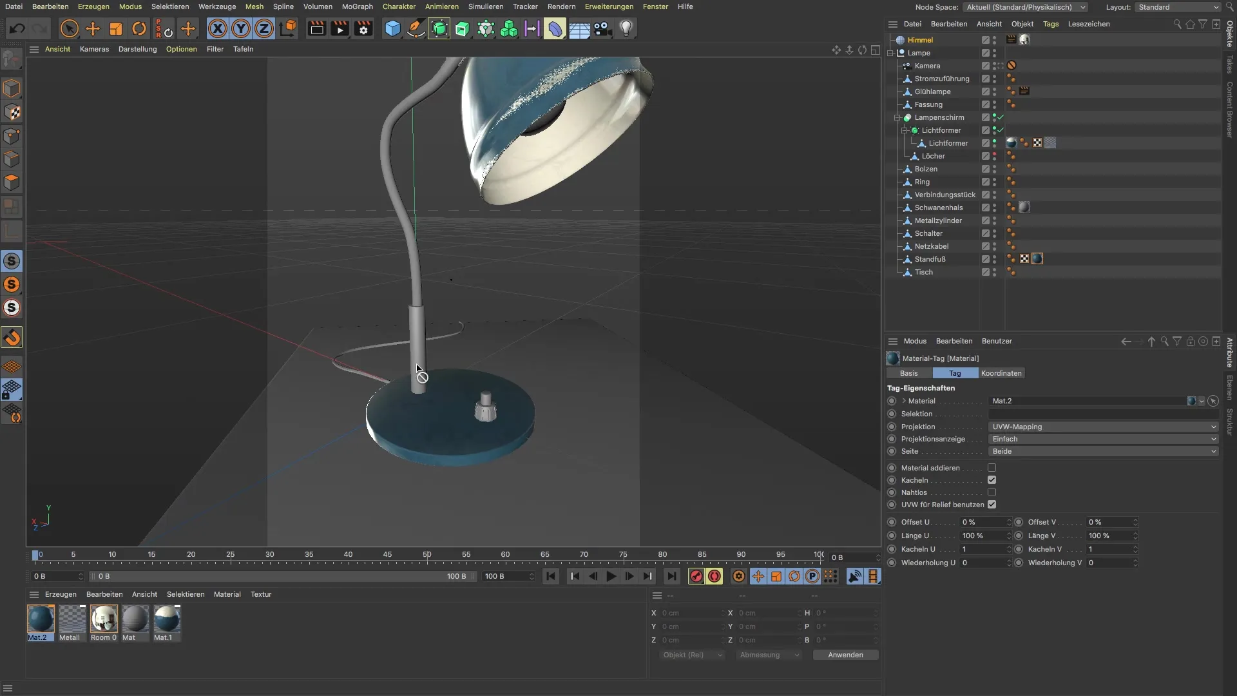Select the Standfuß object
The width and height of the screenshot is (1237, 696).
(x=930, y=259)
